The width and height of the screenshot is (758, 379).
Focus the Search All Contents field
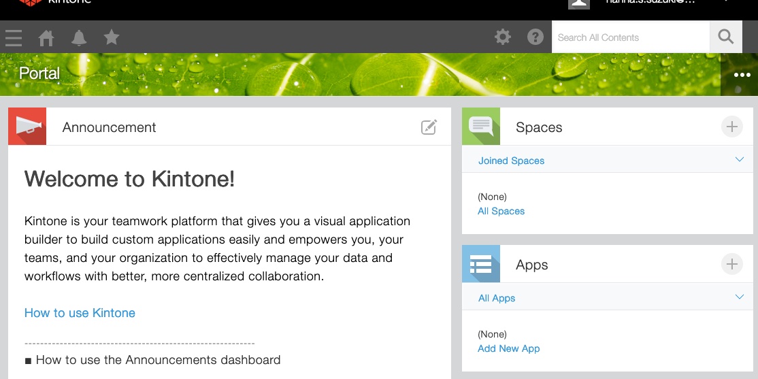tap(631, 37)
